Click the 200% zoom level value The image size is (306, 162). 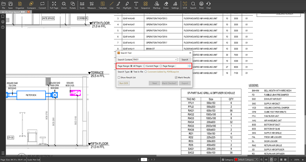297,160
